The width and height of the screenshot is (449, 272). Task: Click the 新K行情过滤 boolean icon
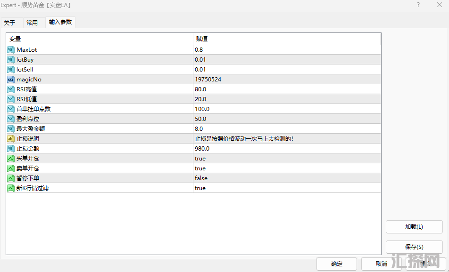pyautogui.click(x=11, y=188)
